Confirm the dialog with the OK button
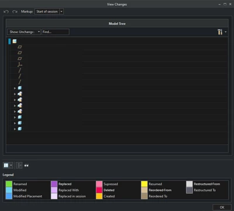 tap(222, 207)
